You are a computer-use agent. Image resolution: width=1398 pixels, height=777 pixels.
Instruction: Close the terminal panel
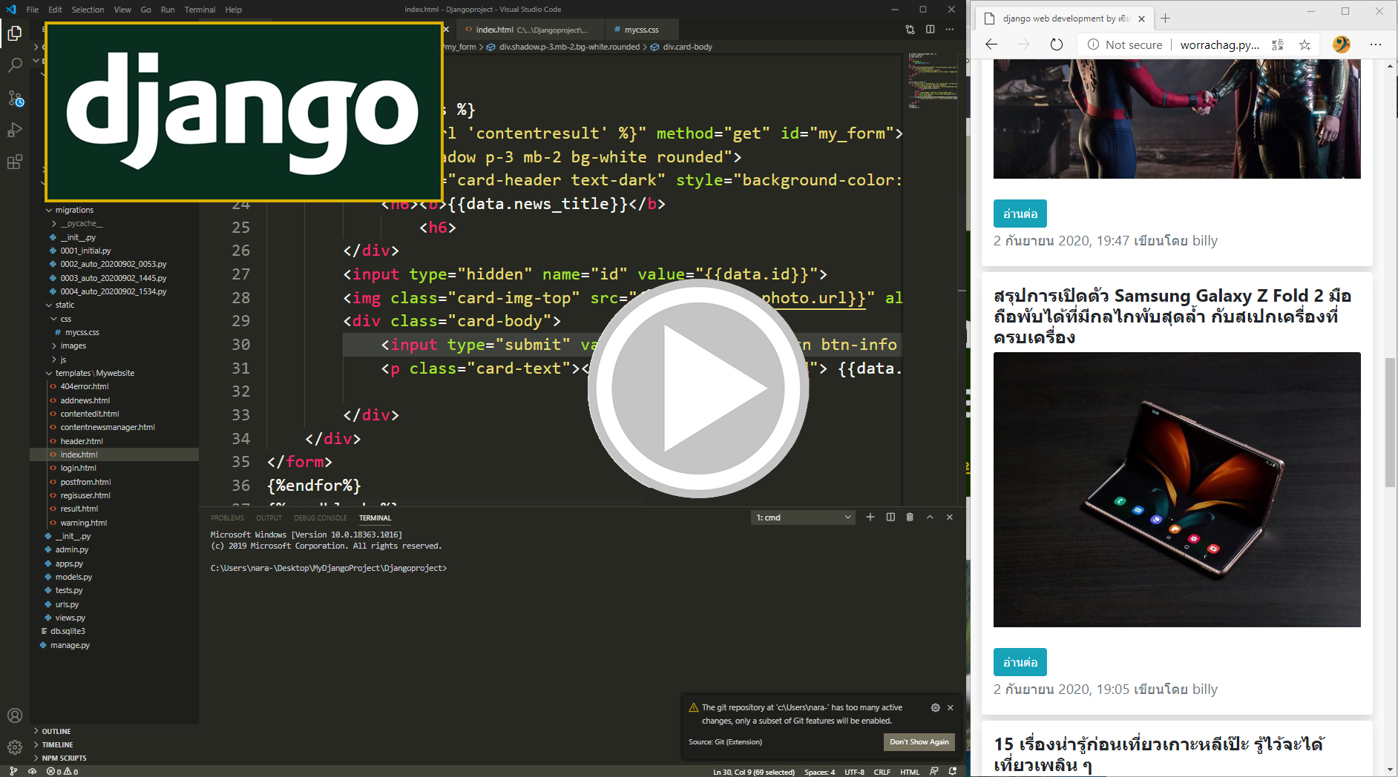950,518
